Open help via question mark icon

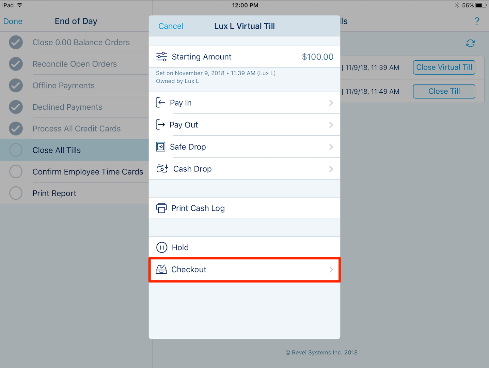tap(477, 21)
